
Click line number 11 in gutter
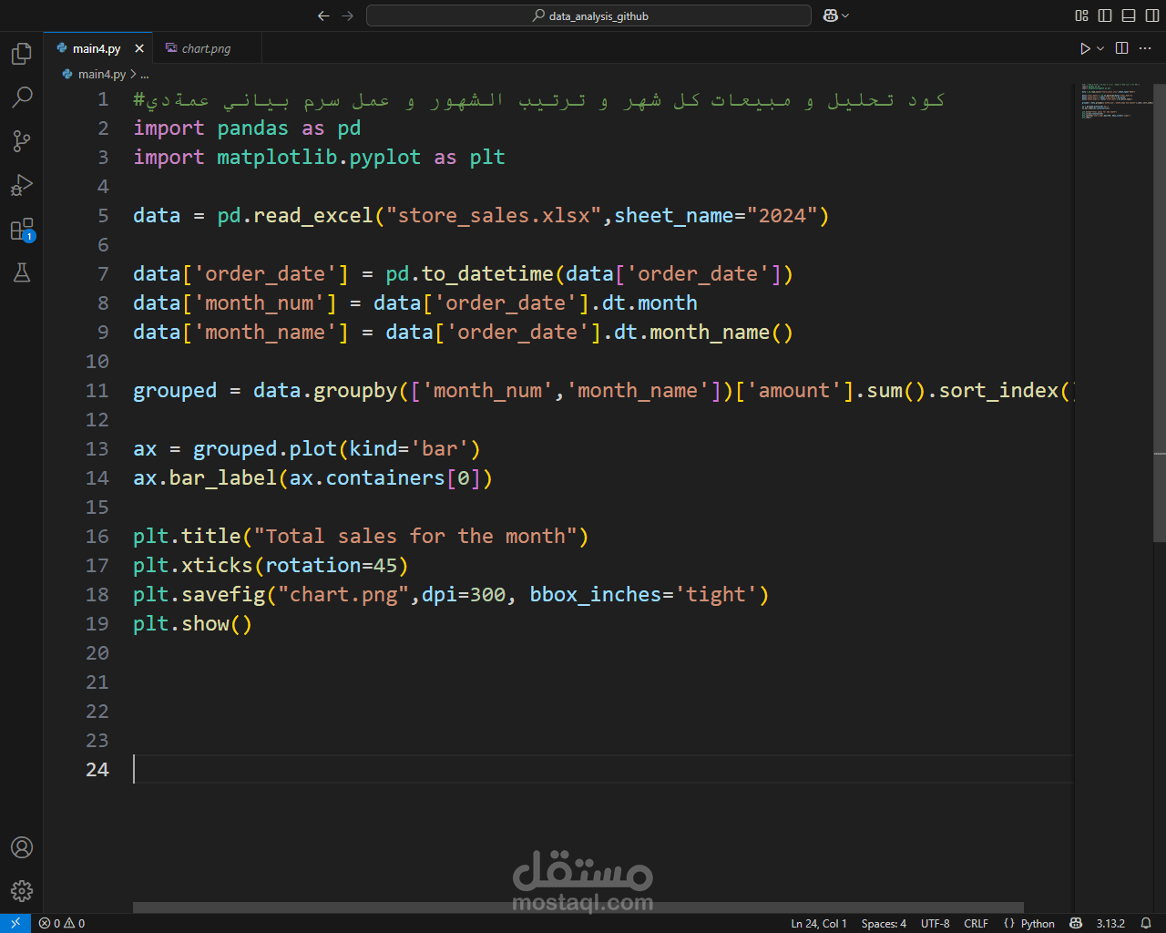[x=97, y=391]
